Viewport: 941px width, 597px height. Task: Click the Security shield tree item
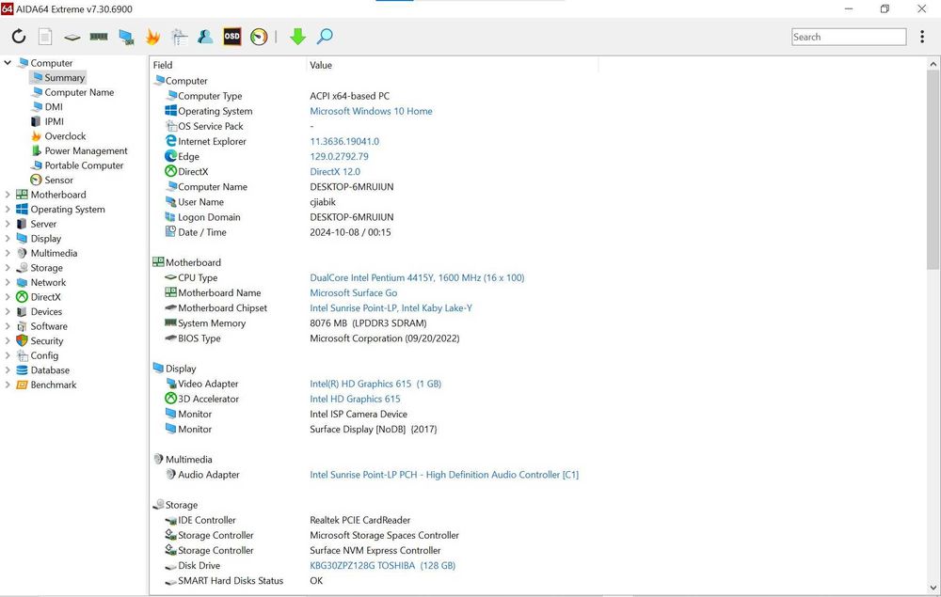point(40,341)
